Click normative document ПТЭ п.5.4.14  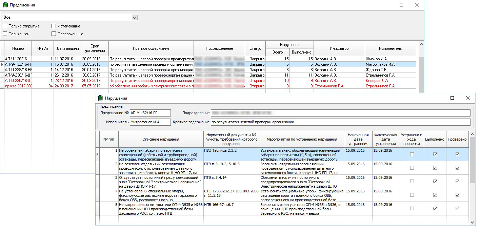232,182
